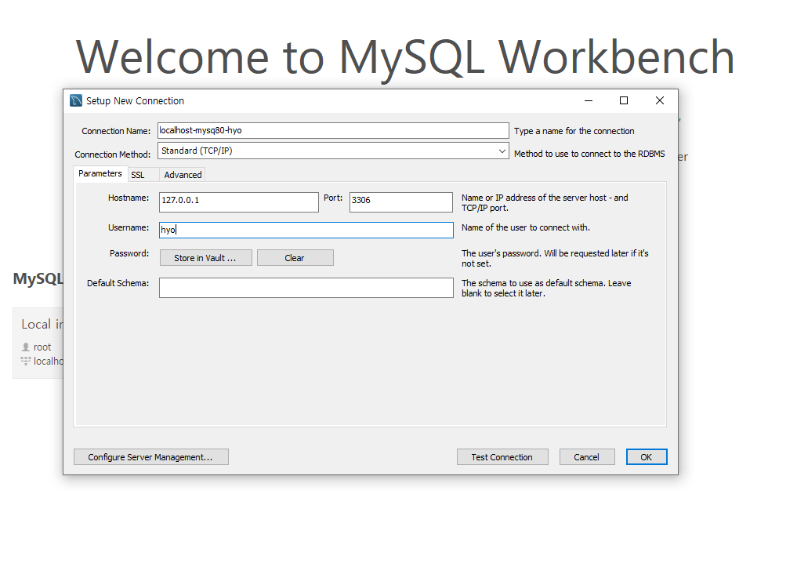Click Store in Vault button
The width and height of the screenshot is (797, 585).
click(x=206, y=257)
